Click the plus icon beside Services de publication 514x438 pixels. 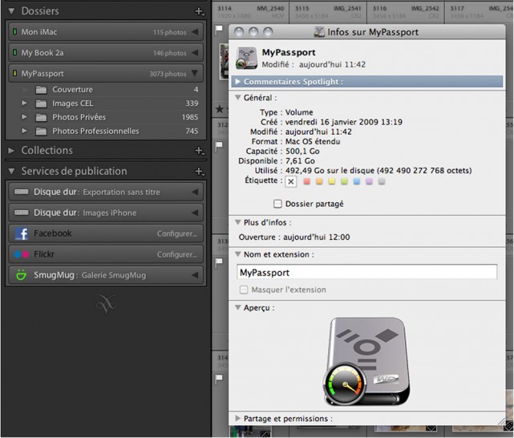point(200,172)
